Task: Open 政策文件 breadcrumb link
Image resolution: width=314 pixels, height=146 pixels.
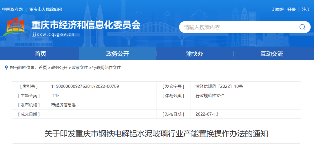Action: coord(80,68)
